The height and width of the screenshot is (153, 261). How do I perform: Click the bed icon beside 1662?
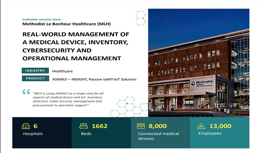[84, 126]
